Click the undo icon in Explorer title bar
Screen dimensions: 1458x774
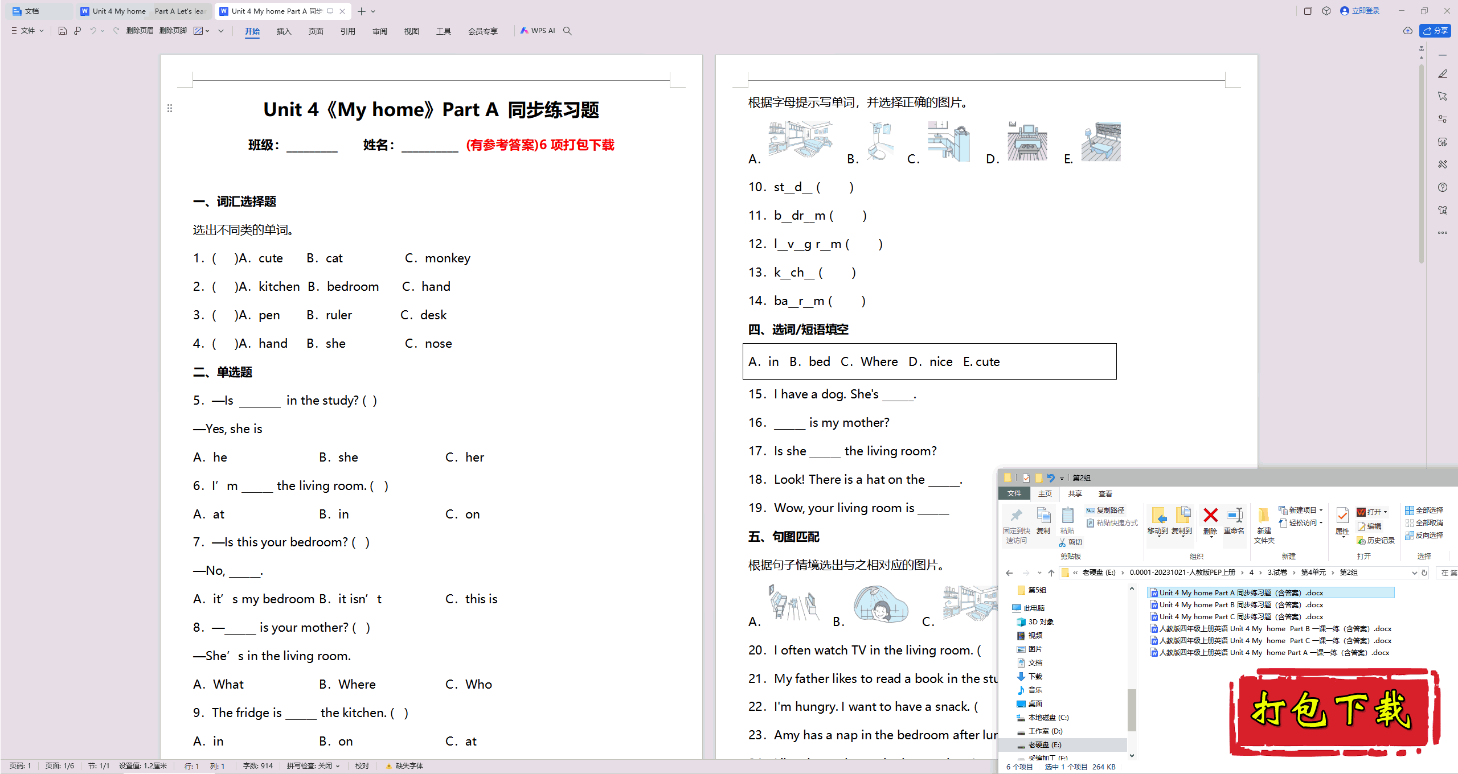(1051, 478)
